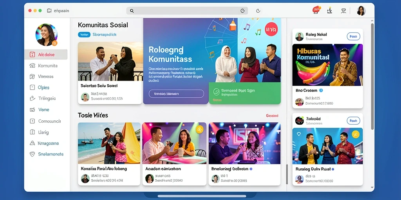Viewport: 401px width, 200px height.
Task: Click the square icon beside Olpies
Action: 32,87
